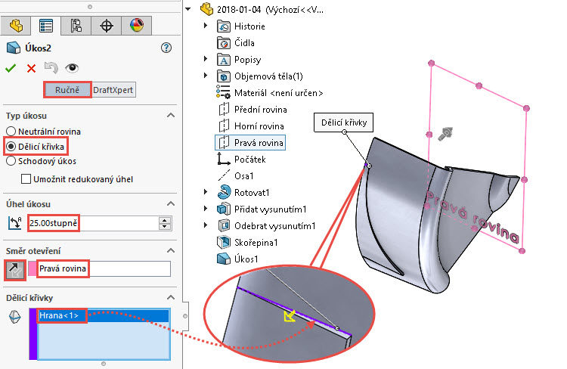The width and height of the screenshot is (567, 369).
Task: Click the Historie folder icon
Action: (x=224, y=26)
